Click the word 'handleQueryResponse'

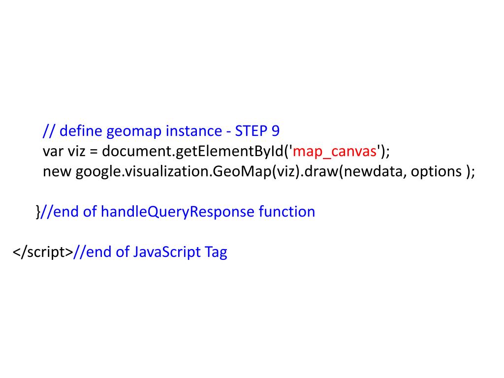[x=177, y=212]
